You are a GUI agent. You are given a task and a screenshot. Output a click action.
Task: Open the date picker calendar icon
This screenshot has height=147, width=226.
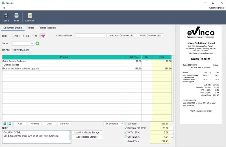(x=43, y=36)
